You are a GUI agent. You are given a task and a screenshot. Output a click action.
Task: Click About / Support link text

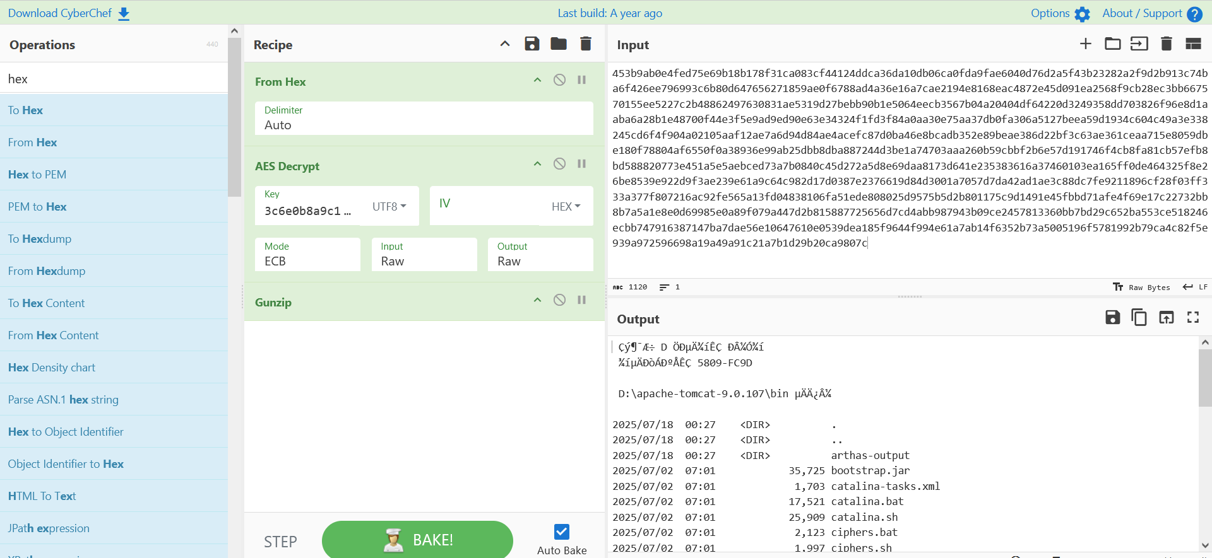pyautogui.click(x=1142, y=13)
